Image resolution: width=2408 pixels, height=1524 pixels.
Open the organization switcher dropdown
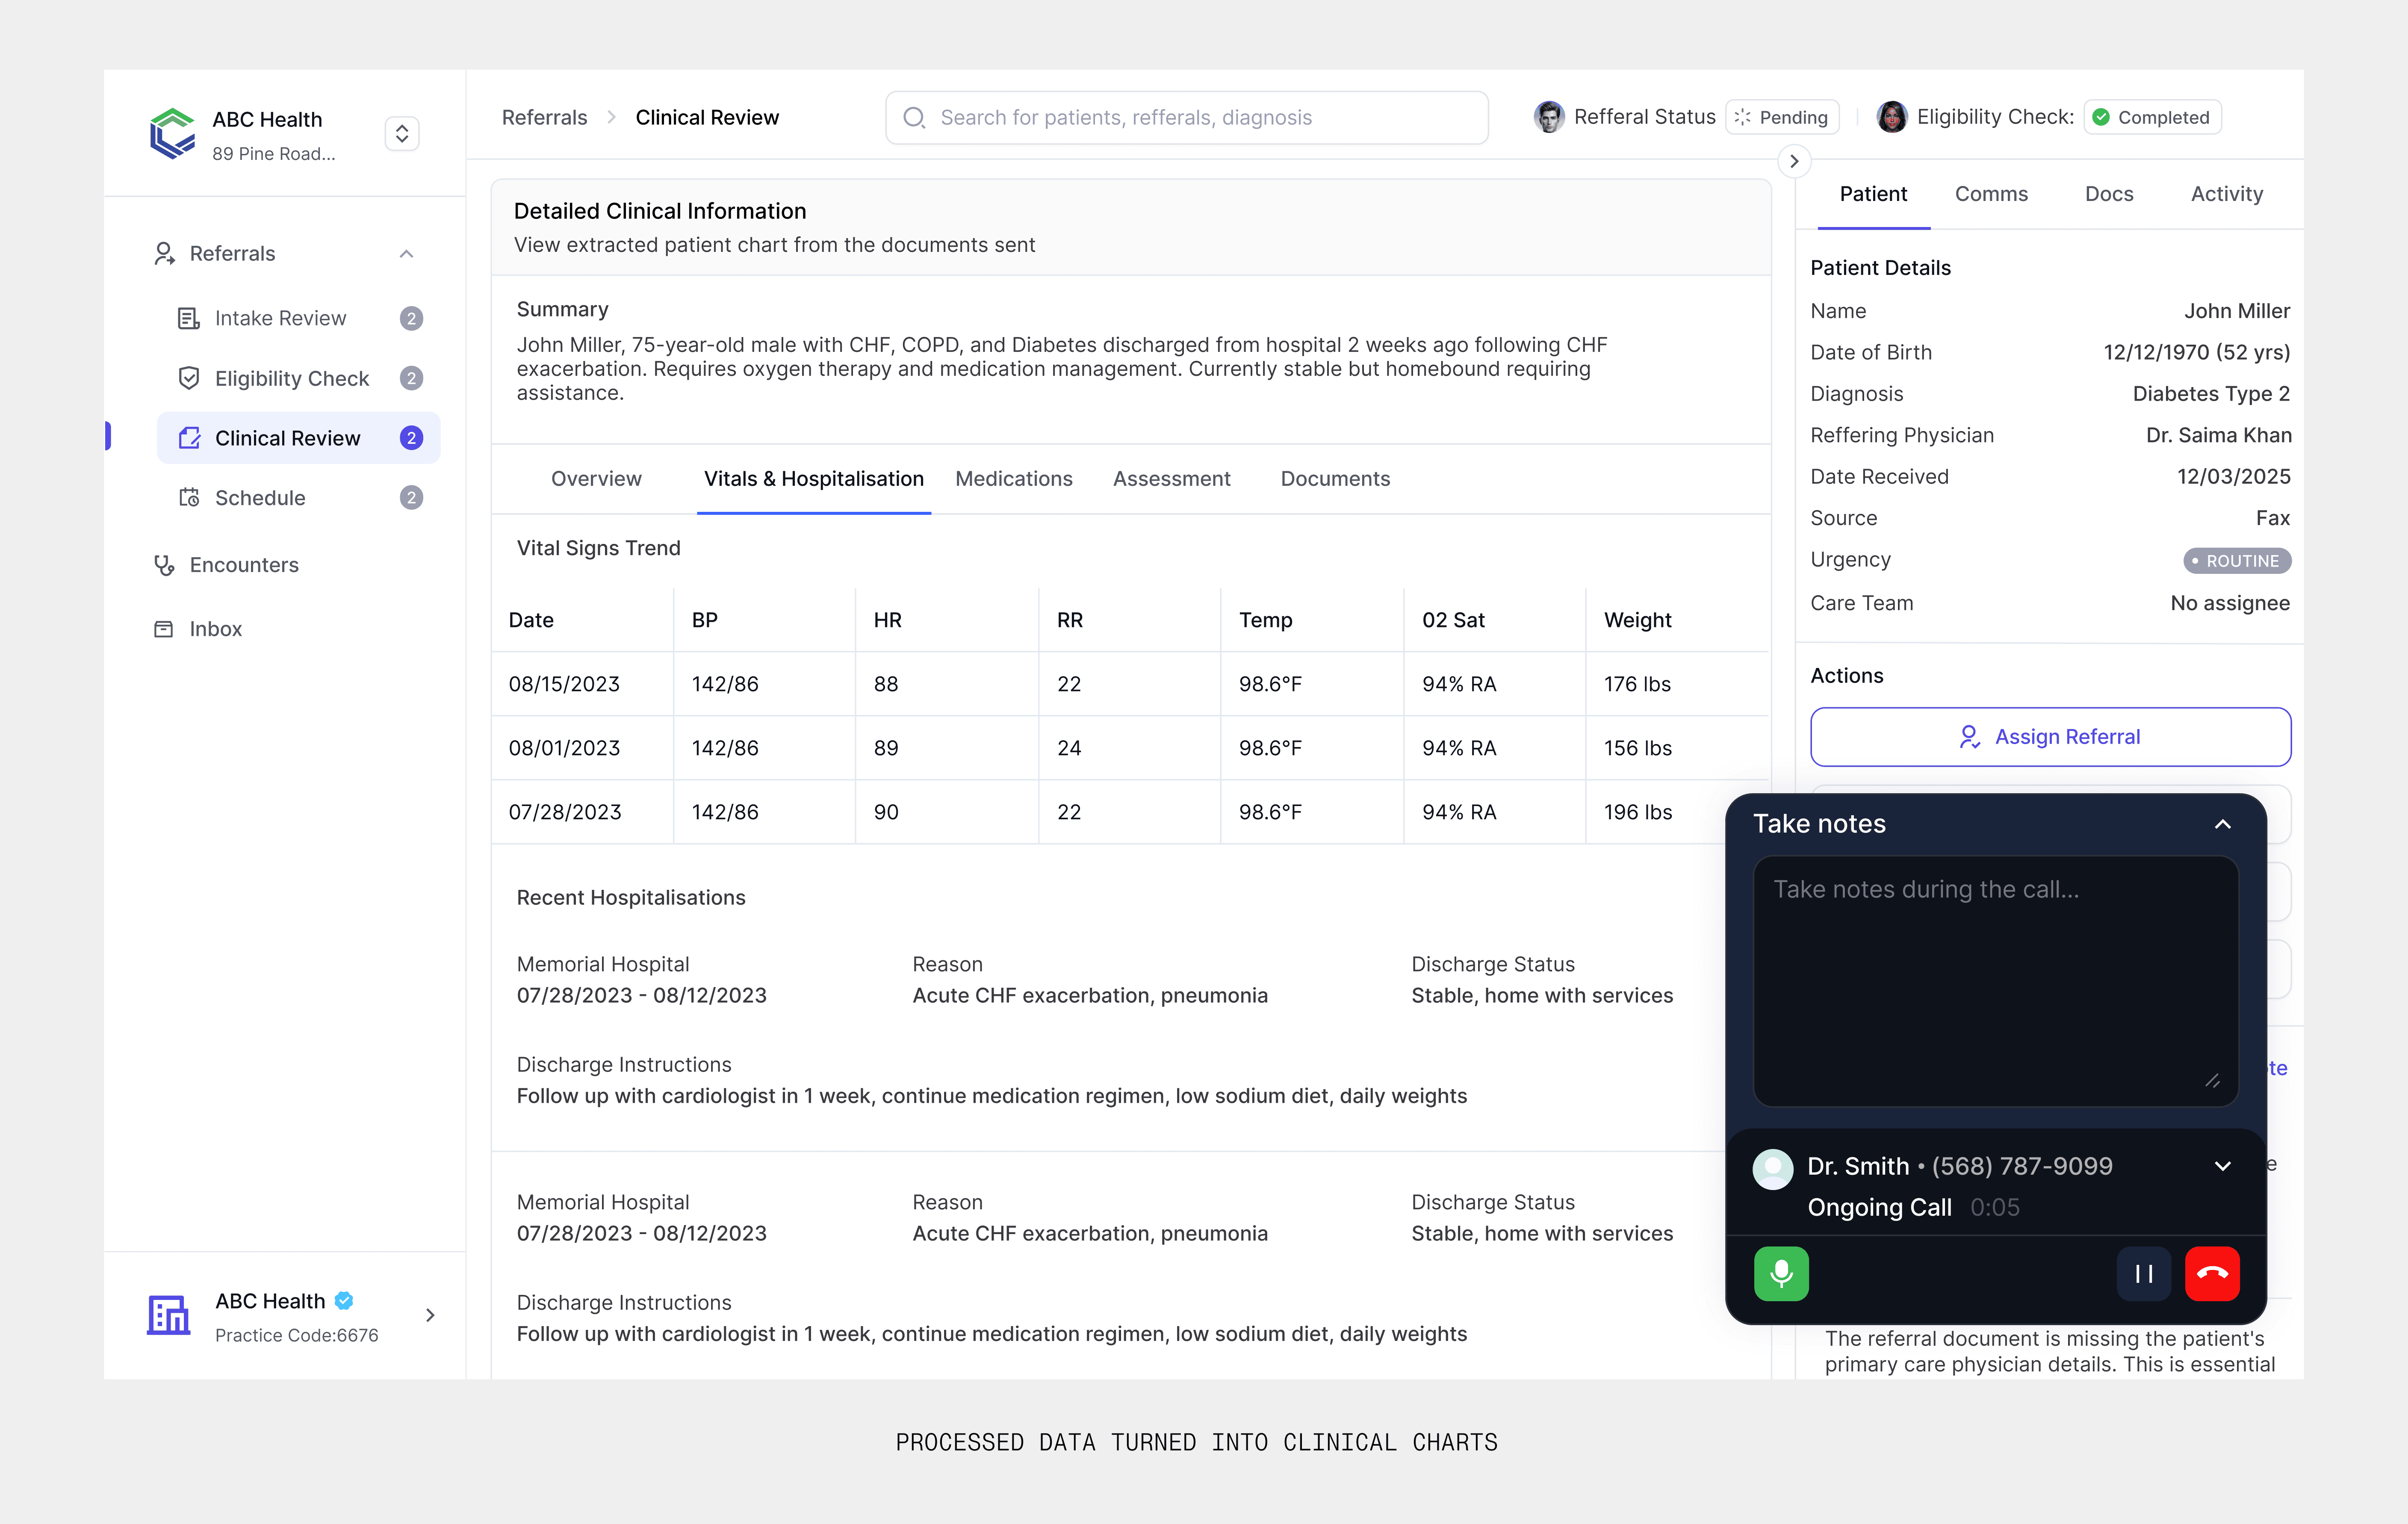[402, 134]
